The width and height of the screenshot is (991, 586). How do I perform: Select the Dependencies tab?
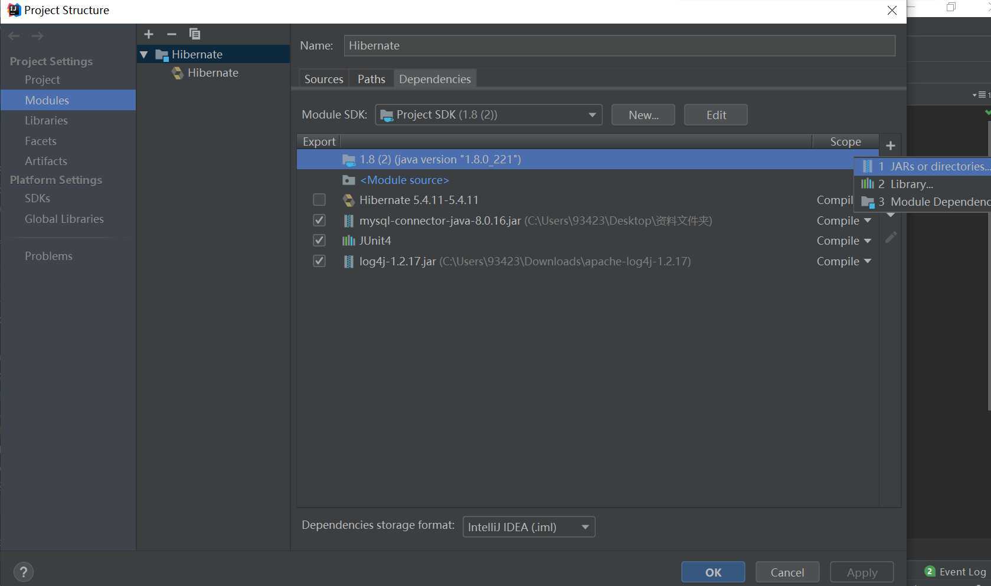(x=435, y=79)
